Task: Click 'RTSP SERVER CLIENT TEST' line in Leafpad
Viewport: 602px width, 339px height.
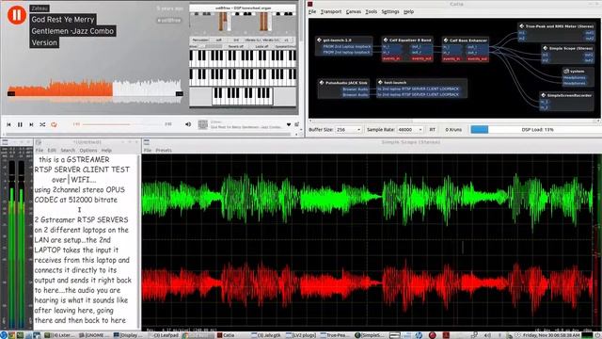Action: click(82, 169)
